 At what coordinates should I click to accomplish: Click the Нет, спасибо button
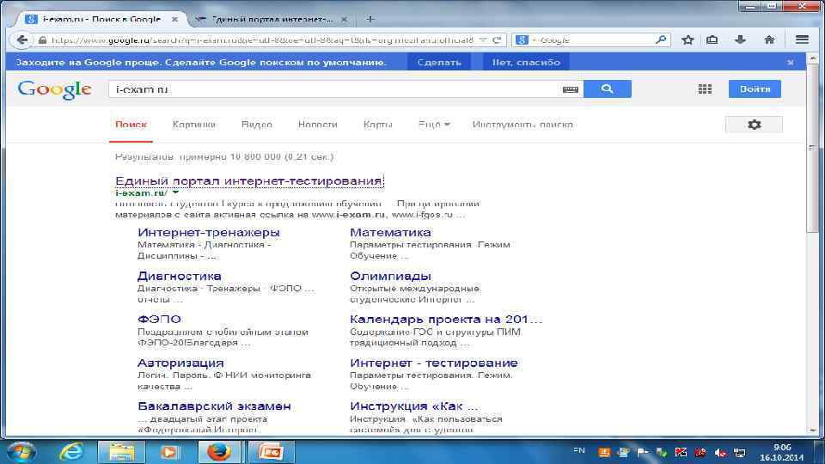(526, 62)
